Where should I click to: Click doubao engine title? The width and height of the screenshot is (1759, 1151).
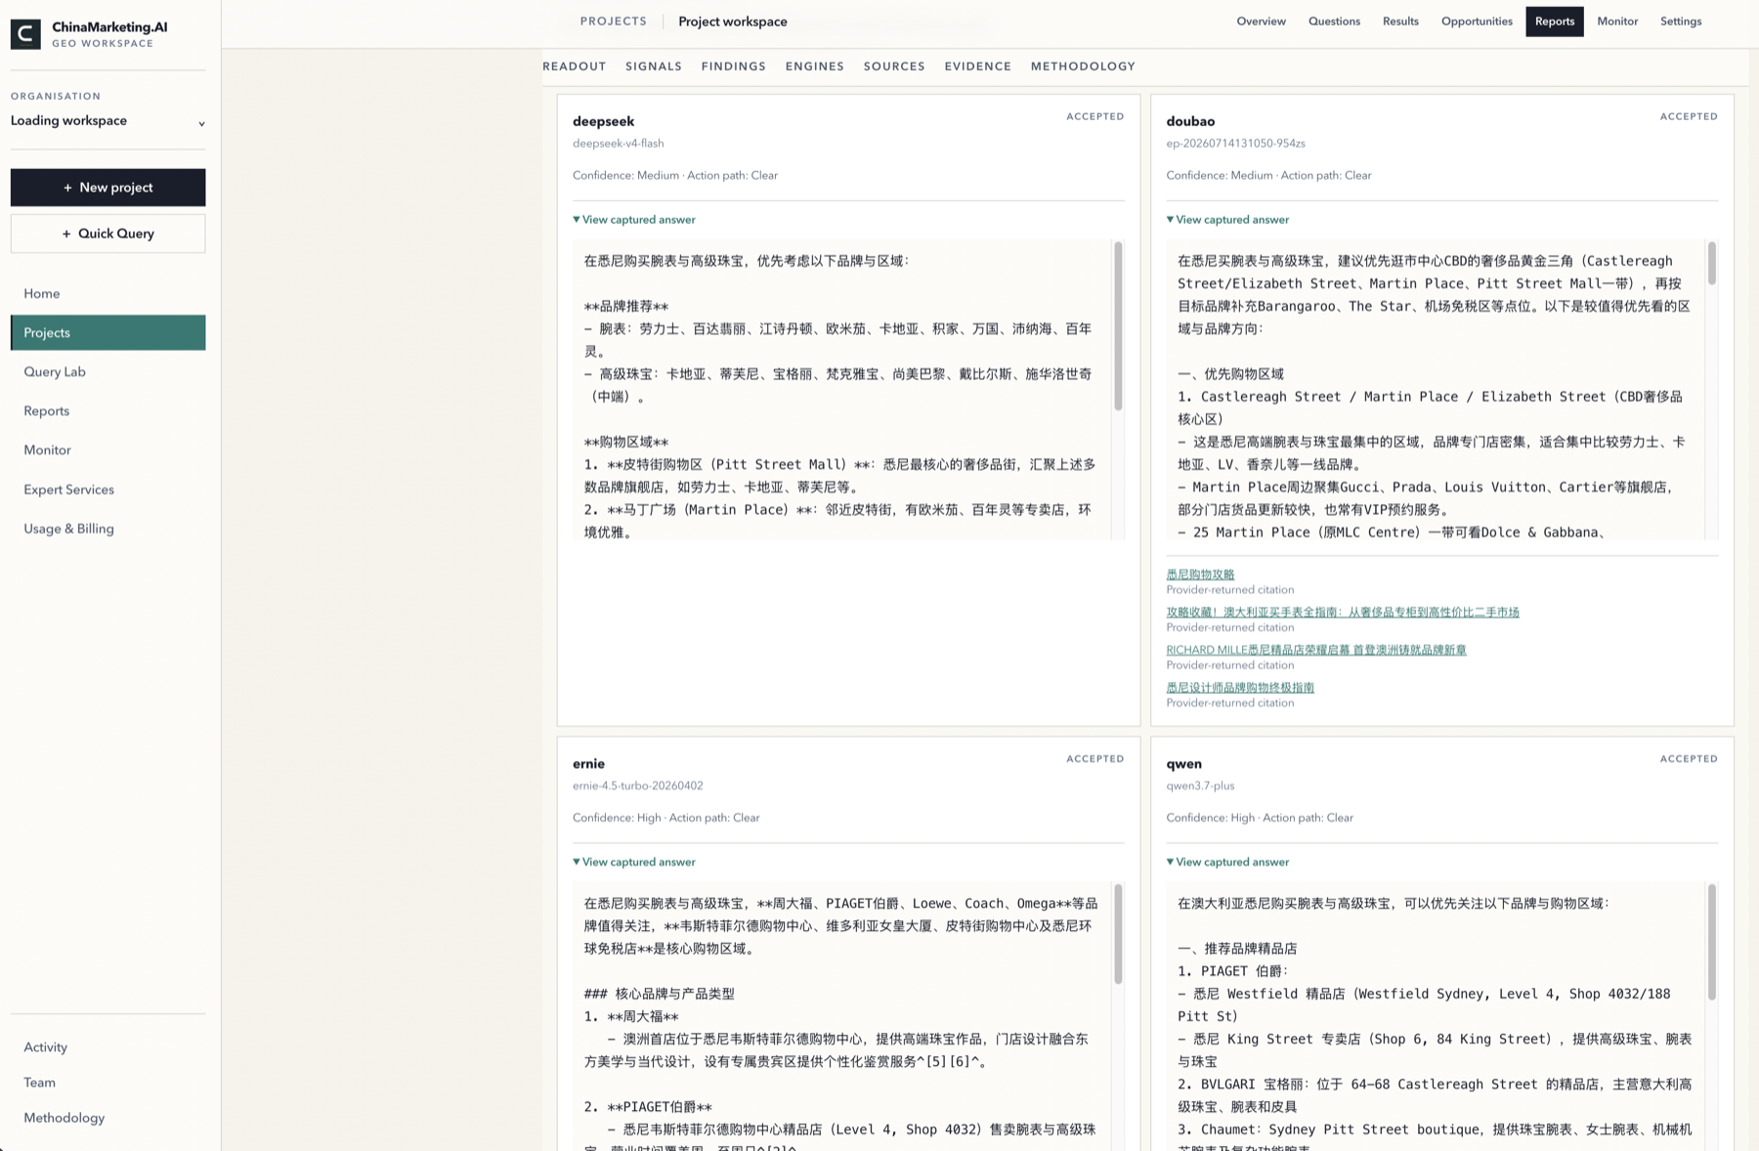[x=1190, y=121]
